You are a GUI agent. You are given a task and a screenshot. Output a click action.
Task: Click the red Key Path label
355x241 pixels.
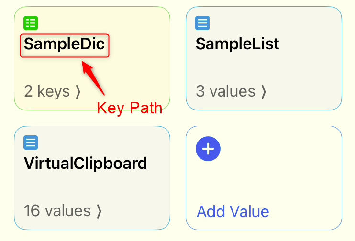pyautogui.click(x=129, y=108)
